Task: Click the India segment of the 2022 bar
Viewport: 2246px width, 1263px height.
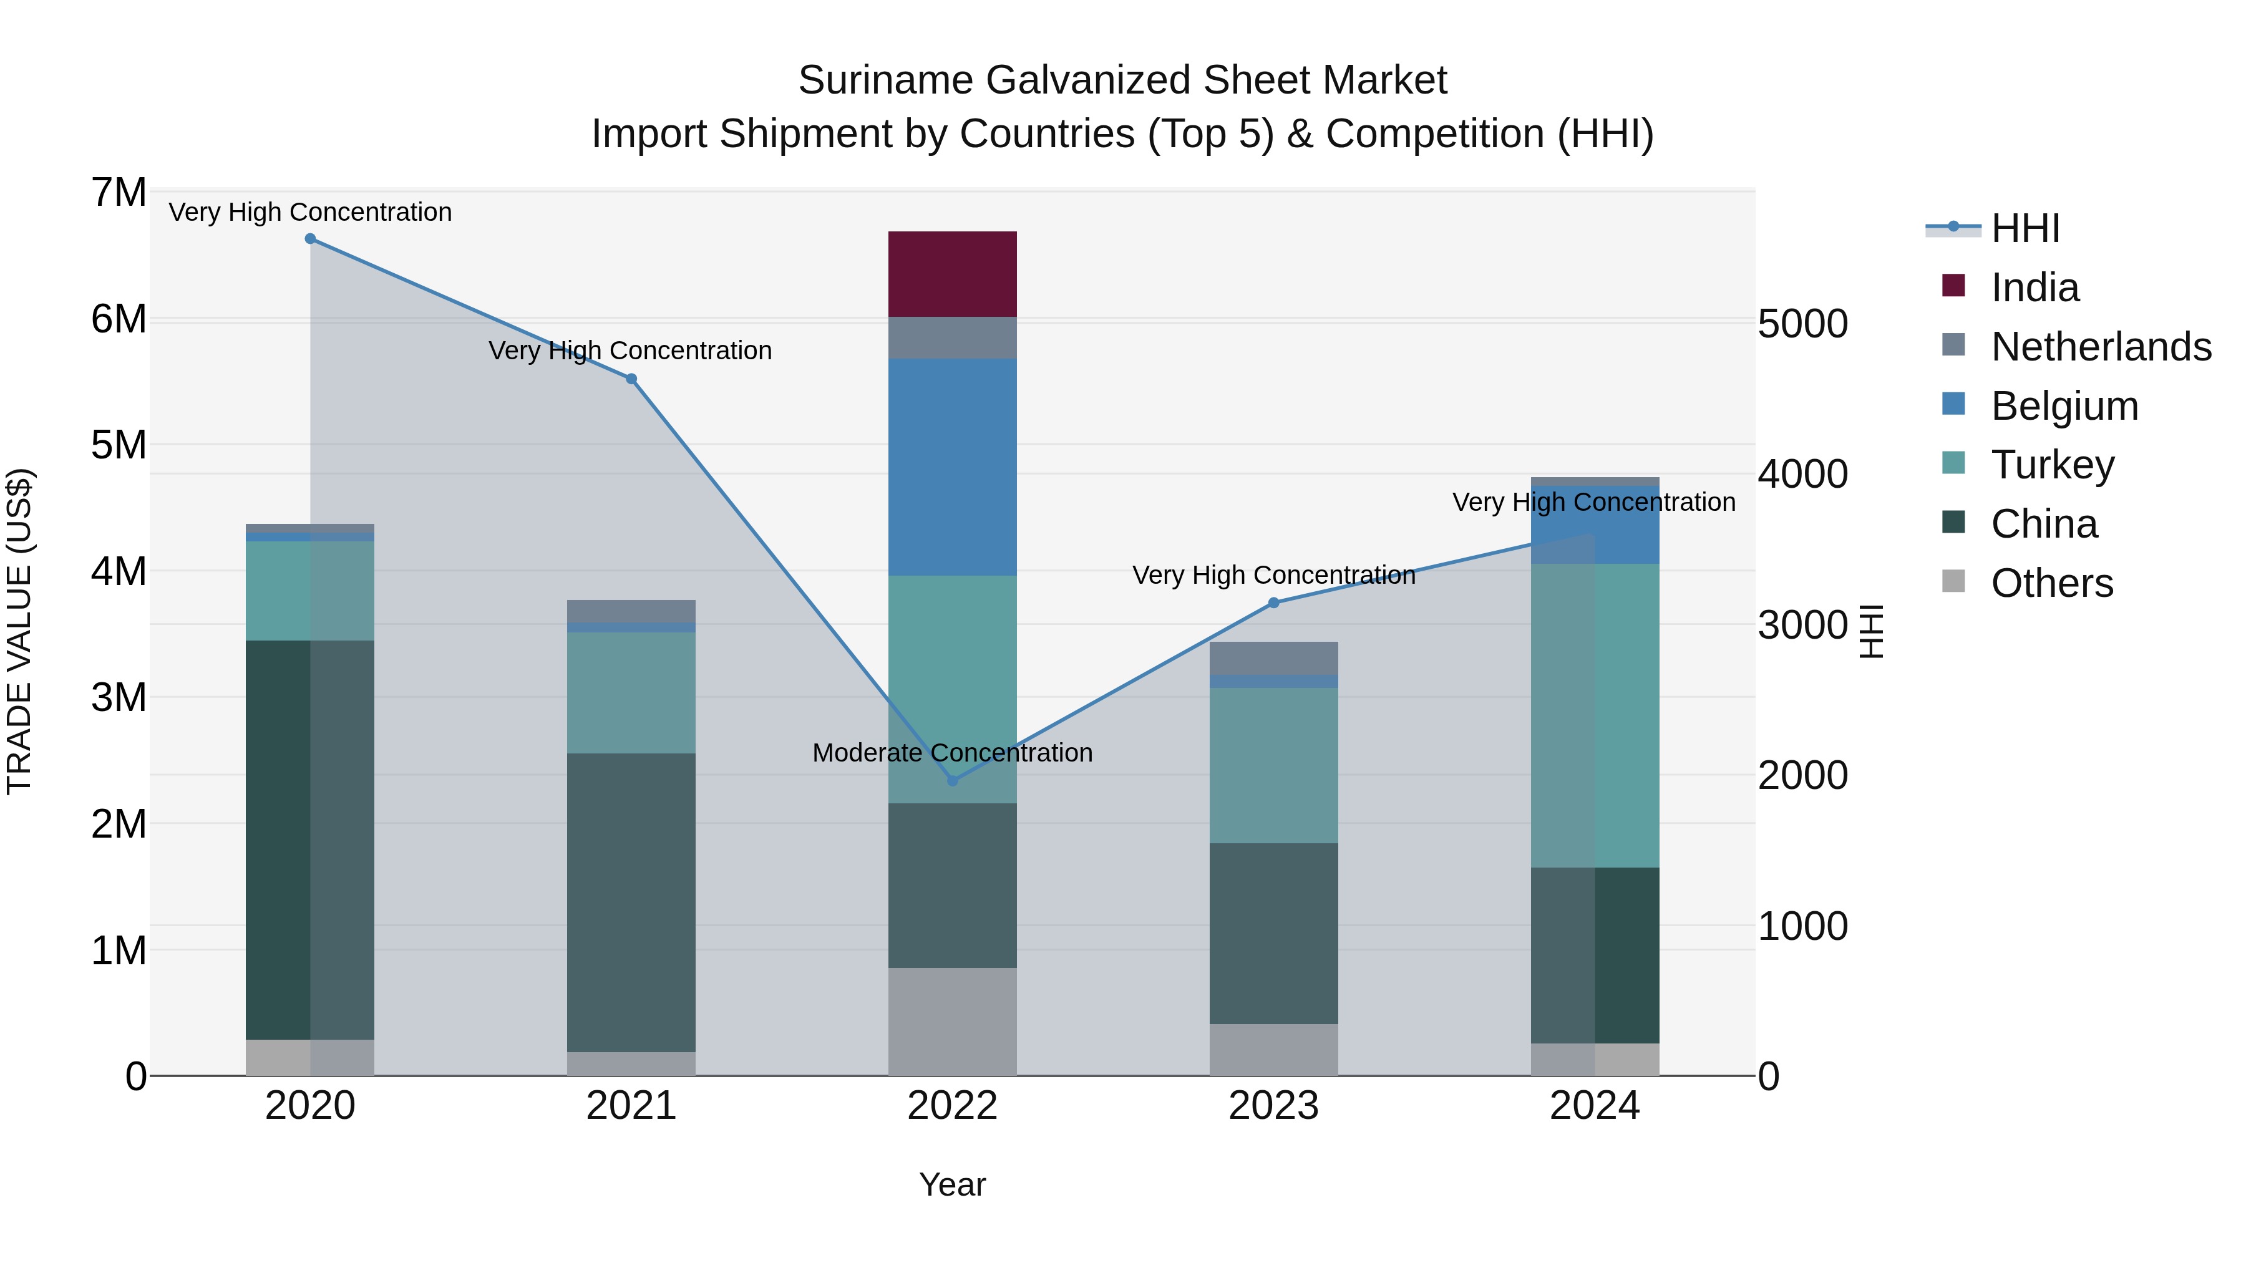Action: tap(952, 274)
